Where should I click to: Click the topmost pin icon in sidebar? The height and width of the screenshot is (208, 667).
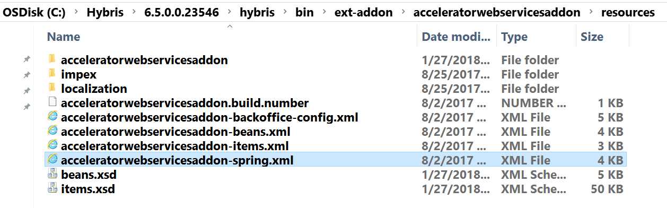click(27, 60)
